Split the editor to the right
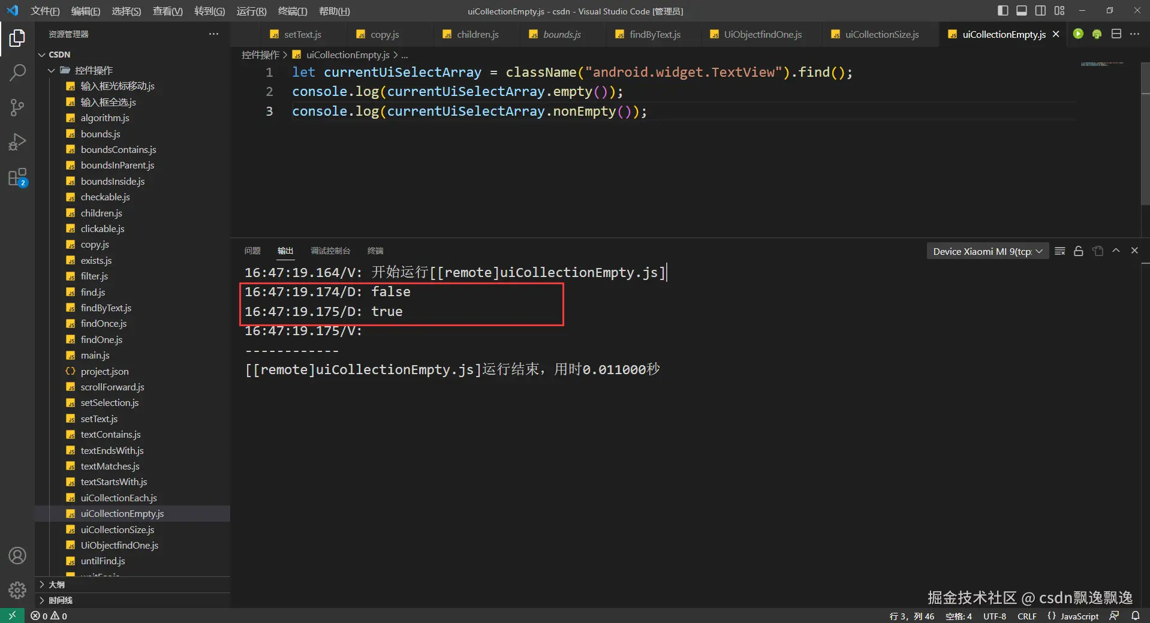This screenshot has width=1150, height=623. tap(1116, 34)
